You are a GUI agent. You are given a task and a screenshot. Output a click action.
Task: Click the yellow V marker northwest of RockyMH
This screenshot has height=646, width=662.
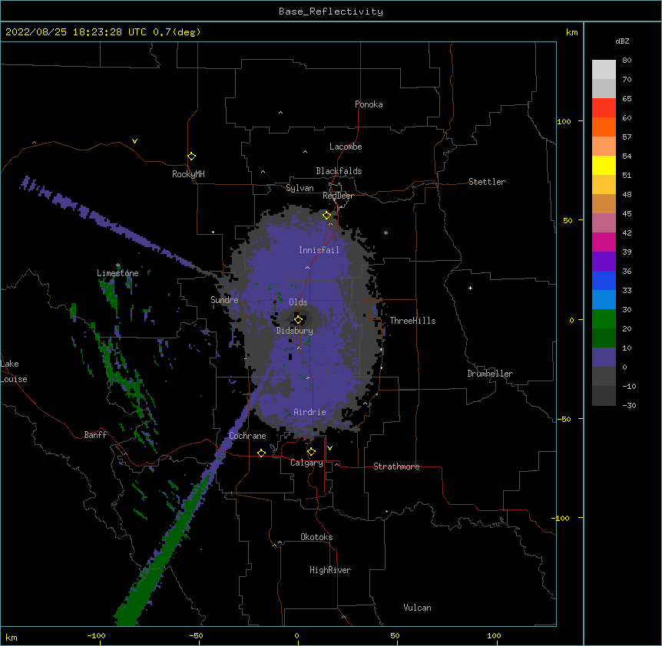tap(134, 141)
